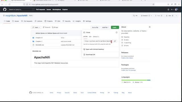Select the HTTPS clone tab
Viewport: 182px width, 102px height.
click(85, 37)
